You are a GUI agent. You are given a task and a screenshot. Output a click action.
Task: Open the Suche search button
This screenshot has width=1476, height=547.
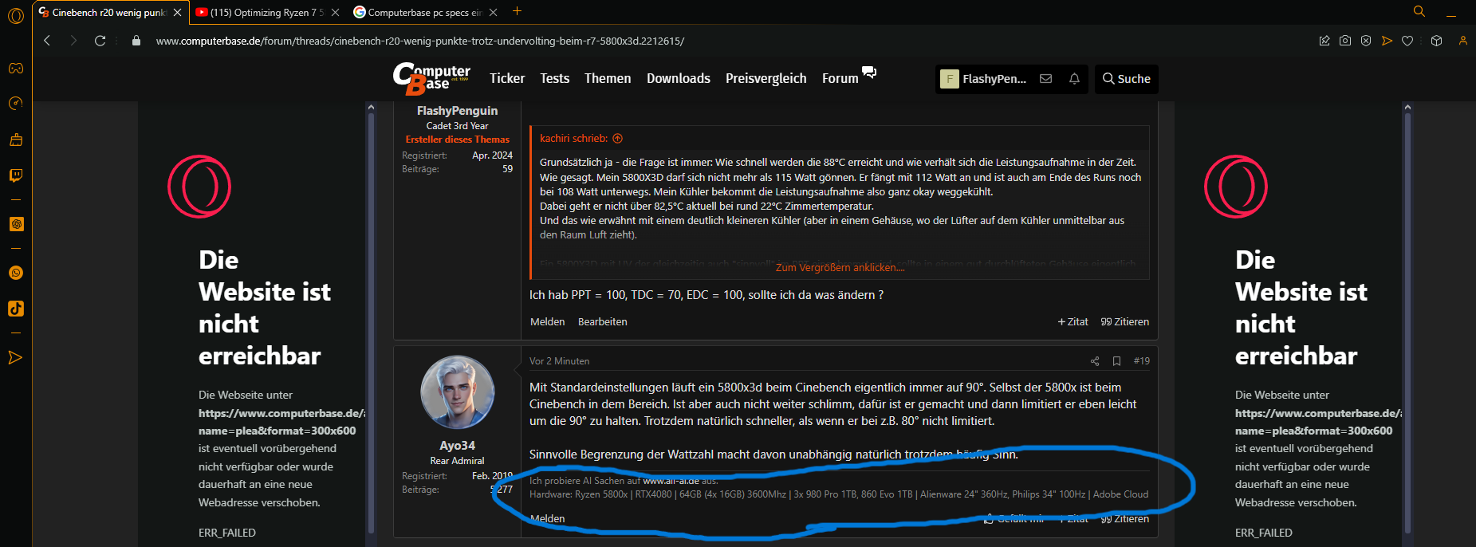[x=1126, y=79]
